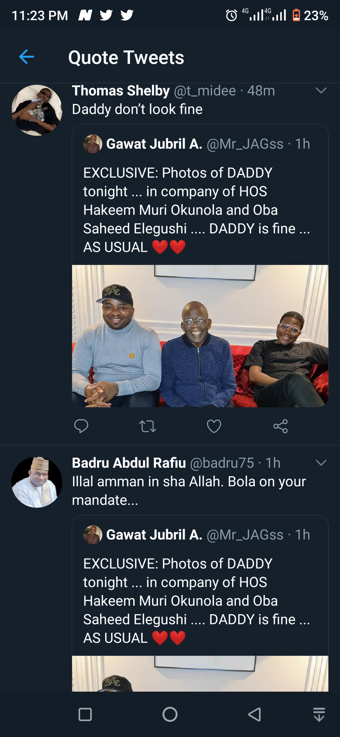The image size is (340, 737).
Task: Tap the back arrow in header
Action: coord(26,57)
